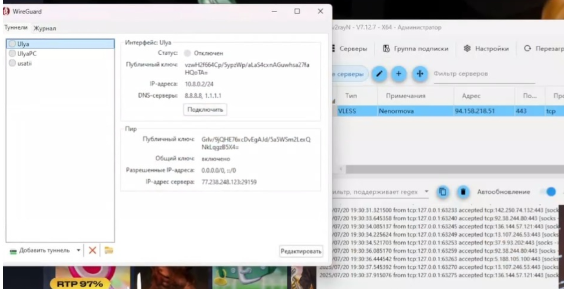Select the Ulya tunnel in the list

point(60,44)
